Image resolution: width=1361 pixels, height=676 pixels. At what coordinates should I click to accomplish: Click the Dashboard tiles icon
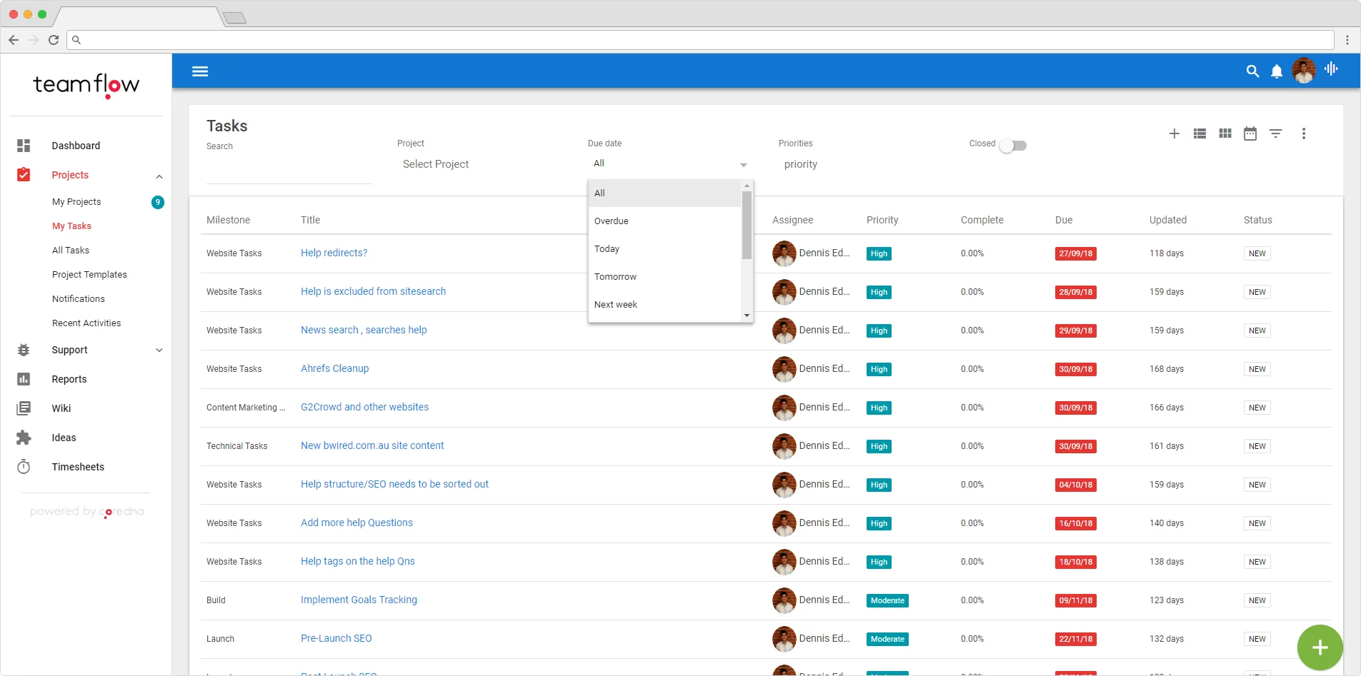click(24, 146)
